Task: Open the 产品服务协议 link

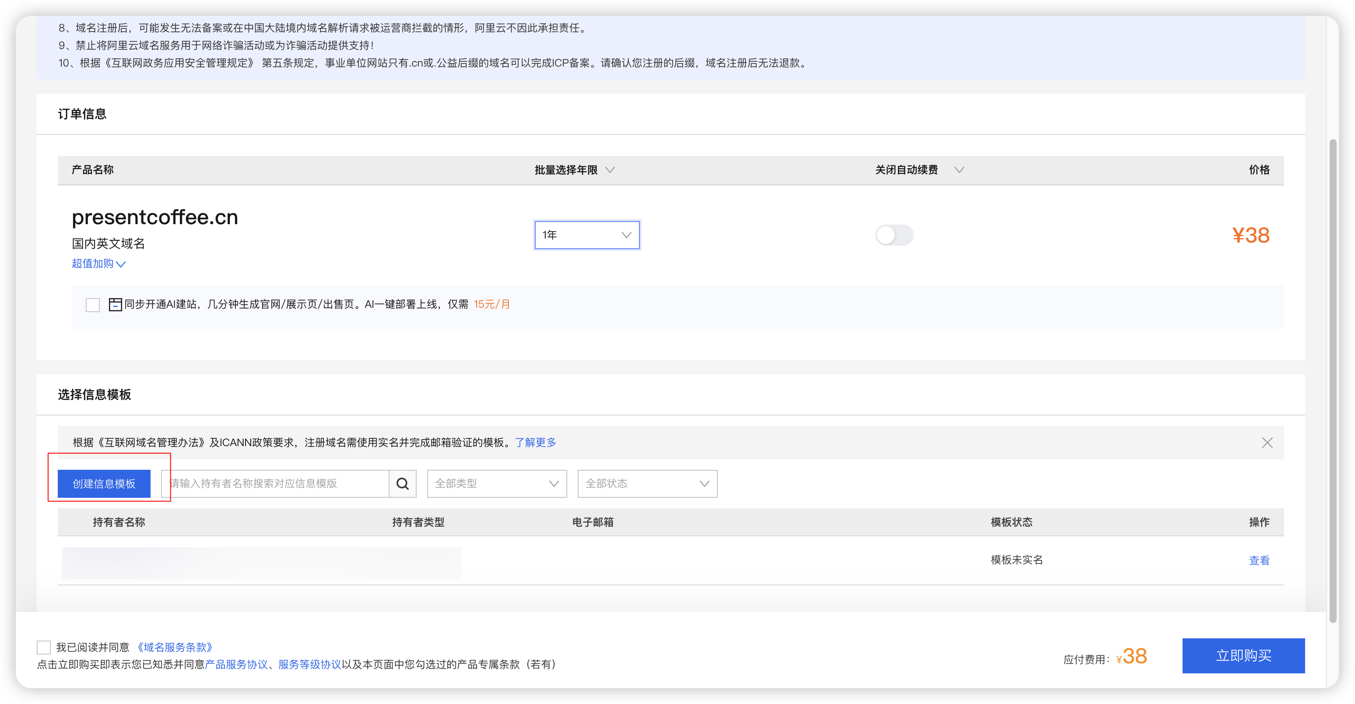Action: (x=236, y=665)
